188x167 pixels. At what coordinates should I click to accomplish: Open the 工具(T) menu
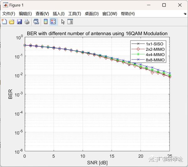point(75,14)
